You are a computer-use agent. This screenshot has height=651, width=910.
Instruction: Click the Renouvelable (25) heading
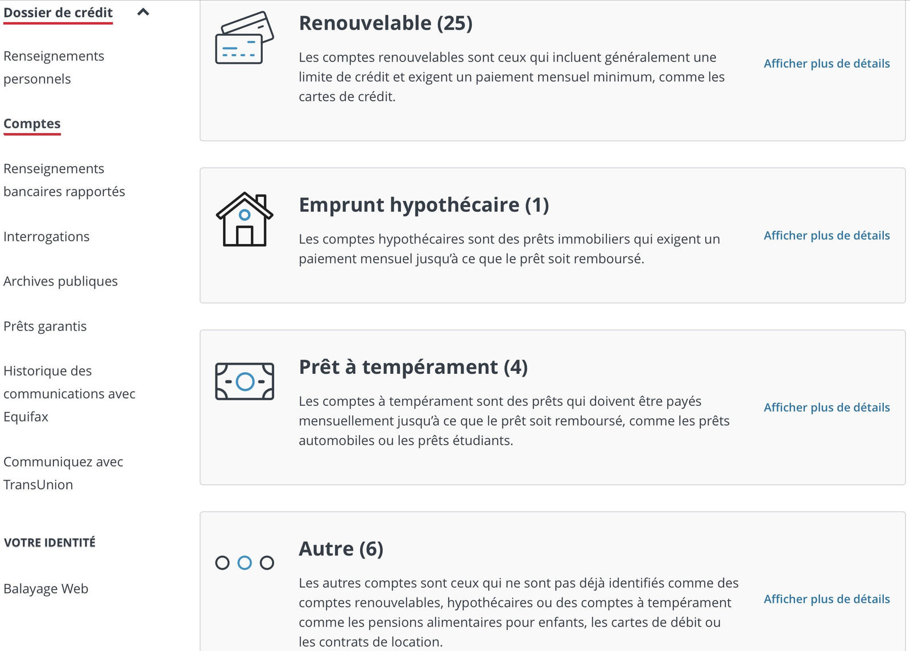click(386, 23)
